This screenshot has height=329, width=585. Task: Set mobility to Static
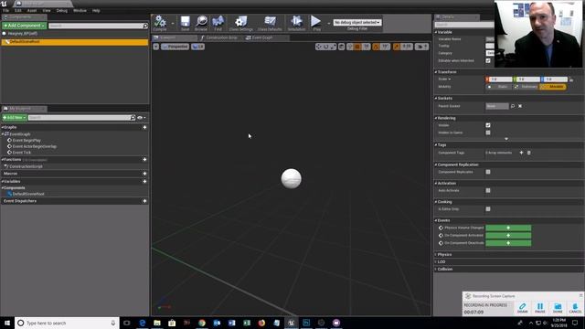click(x=499, y=87)
